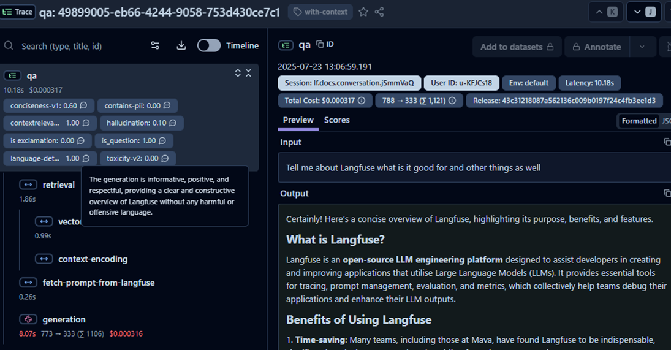Viewport: 671px width, 350px height.
Task: Open the Session lf.docs.conversation badge
Action: pyautogui.click(x=349, y=83)
